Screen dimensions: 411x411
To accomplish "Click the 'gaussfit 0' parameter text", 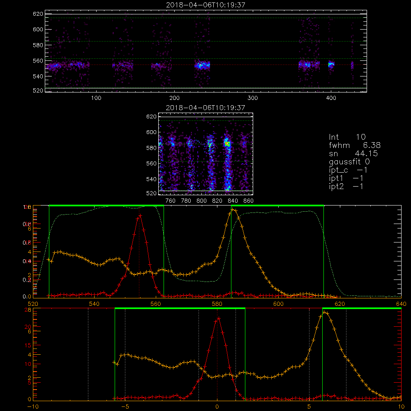I will (x=349, y=162).
